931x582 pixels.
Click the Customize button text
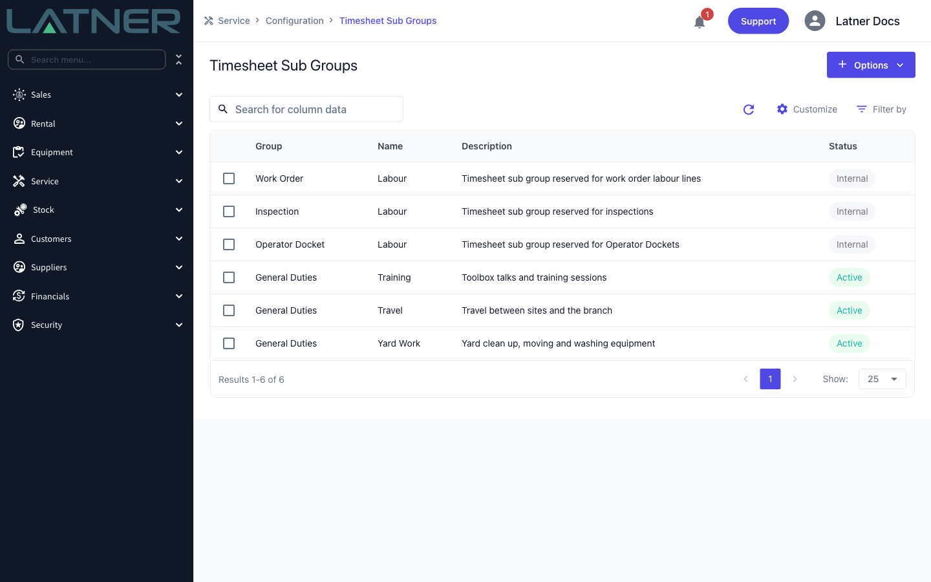tap(815, 109)
